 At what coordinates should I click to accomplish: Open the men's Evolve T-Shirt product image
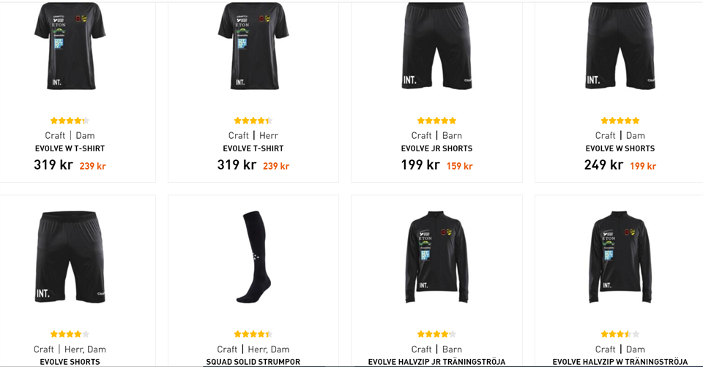(253, 46)
